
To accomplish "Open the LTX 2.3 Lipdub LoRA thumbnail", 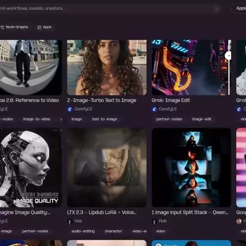I will pyautogui.click(x=107, y=167).
